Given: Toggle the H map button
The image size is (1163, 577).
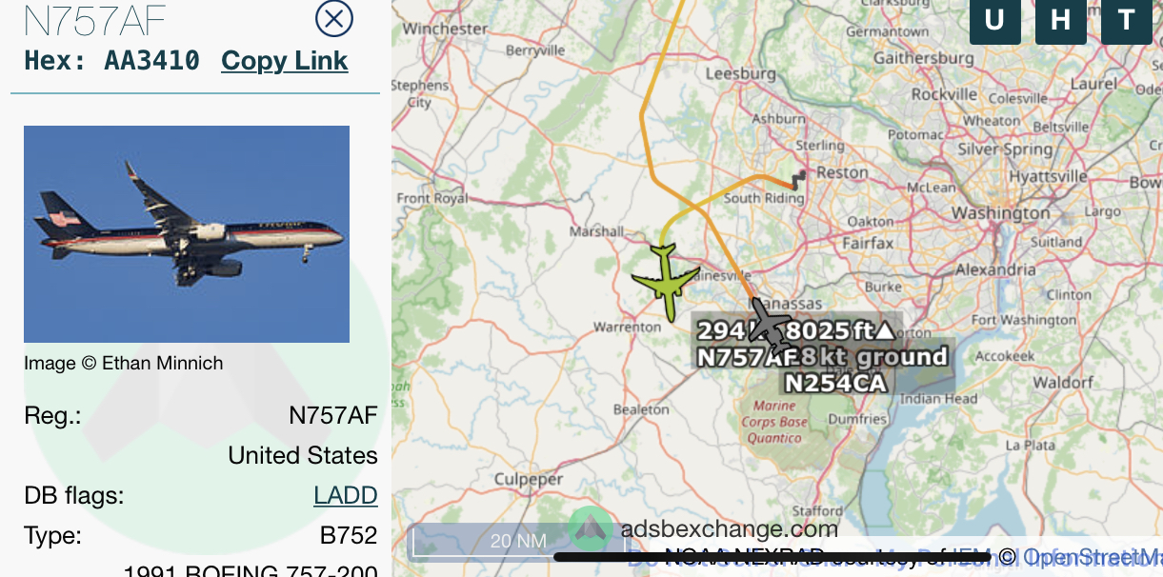Looking at the screenshot, I should [1060, 19].
